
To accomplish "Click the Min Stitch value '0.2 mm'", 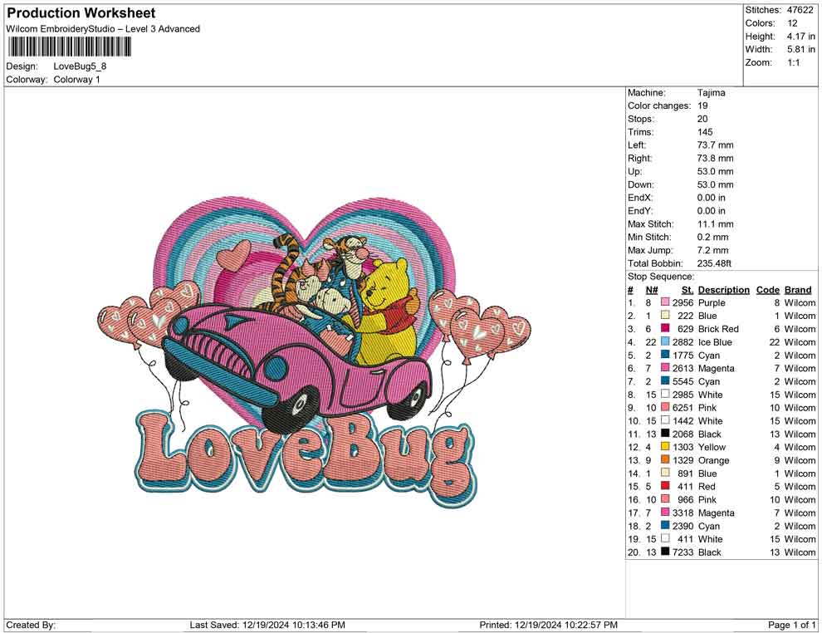I will click(x=712, y=237).
